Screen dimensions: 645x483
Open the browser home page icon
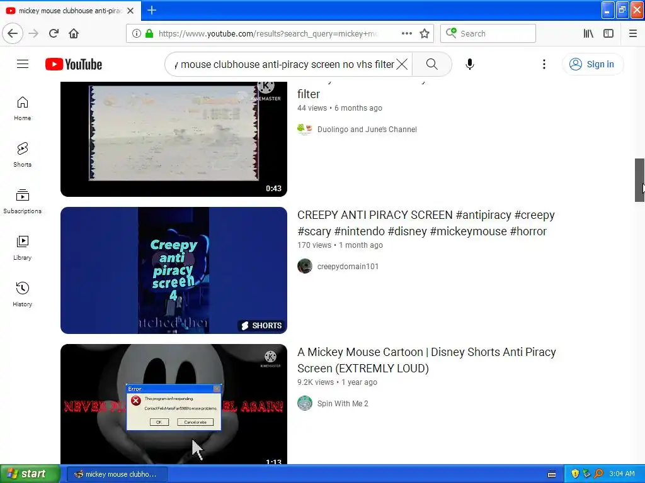74,33
